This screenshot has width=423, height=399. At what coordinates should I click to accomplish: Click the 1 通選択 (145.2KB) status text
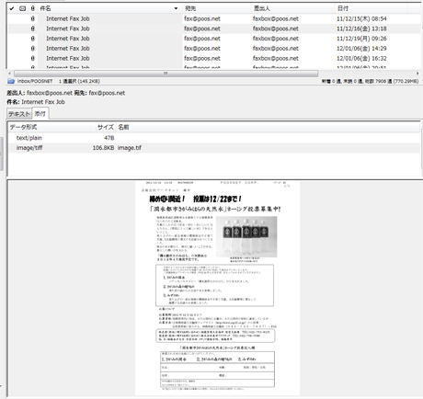click(x=79, y=81)
